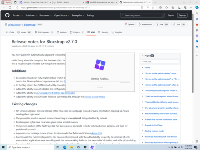
Task: Click the GitHub logo icon
Action: 7,15
